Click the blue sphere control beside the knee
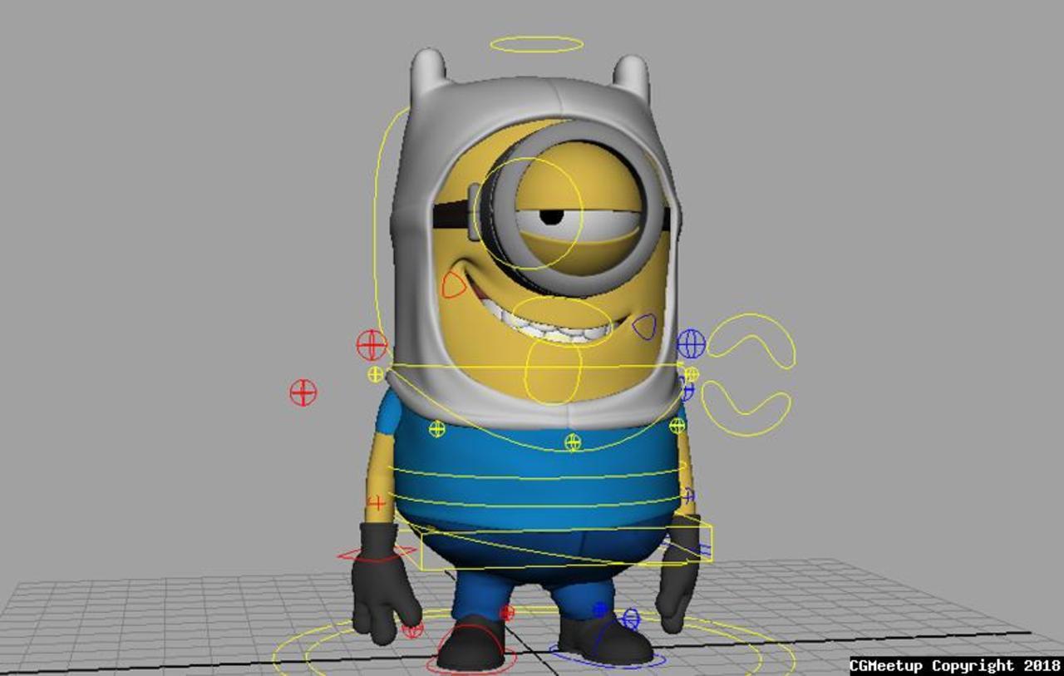The height and width of the screenshot is (676, 1064). pyautogui.click(x=631, y=619)
